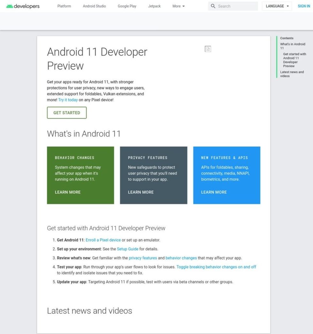Click the GET STARTED button
Viewport: 313px width, 334px height.
pos(66,113)
